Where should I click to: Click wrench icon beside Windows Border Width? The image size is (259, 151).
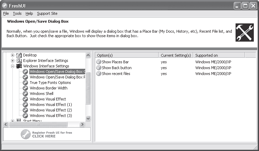point(25,88)
